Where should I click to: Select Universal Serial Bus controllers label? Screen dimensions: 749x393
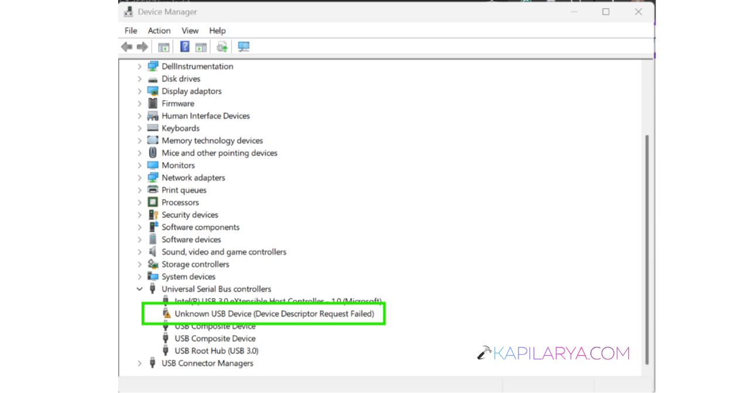coord(217,289)
